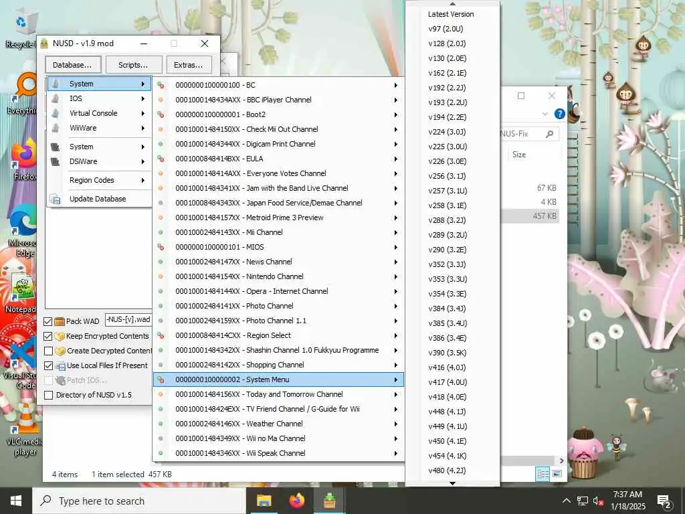Click the taskbar search box
The height and width of the screenshot is (514, 685).
coord(139,501)
